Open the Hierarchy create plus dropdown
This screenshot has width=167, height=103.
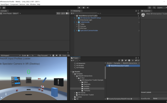pos(72,13)
